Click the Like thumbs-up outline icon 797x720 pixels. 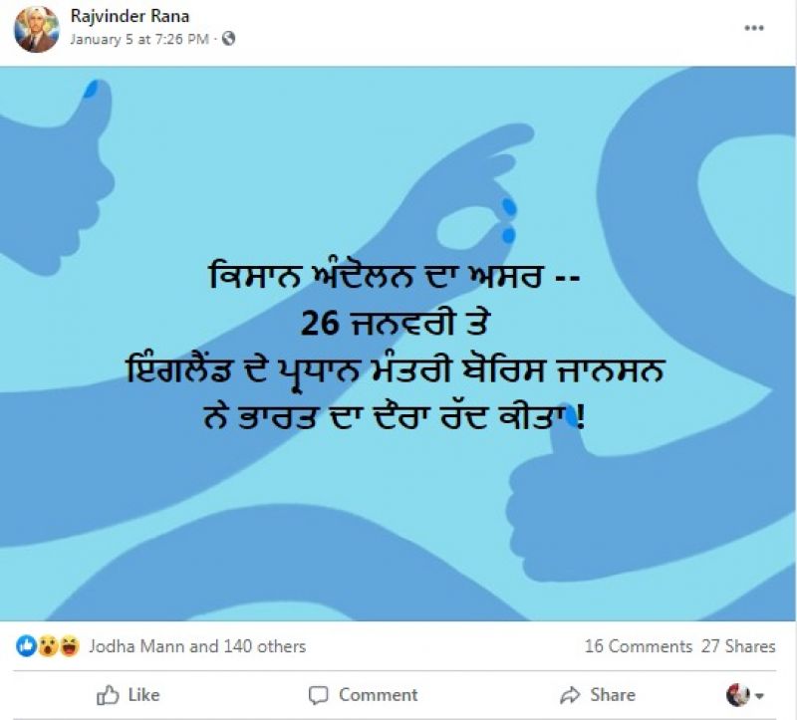coord(108,694)
